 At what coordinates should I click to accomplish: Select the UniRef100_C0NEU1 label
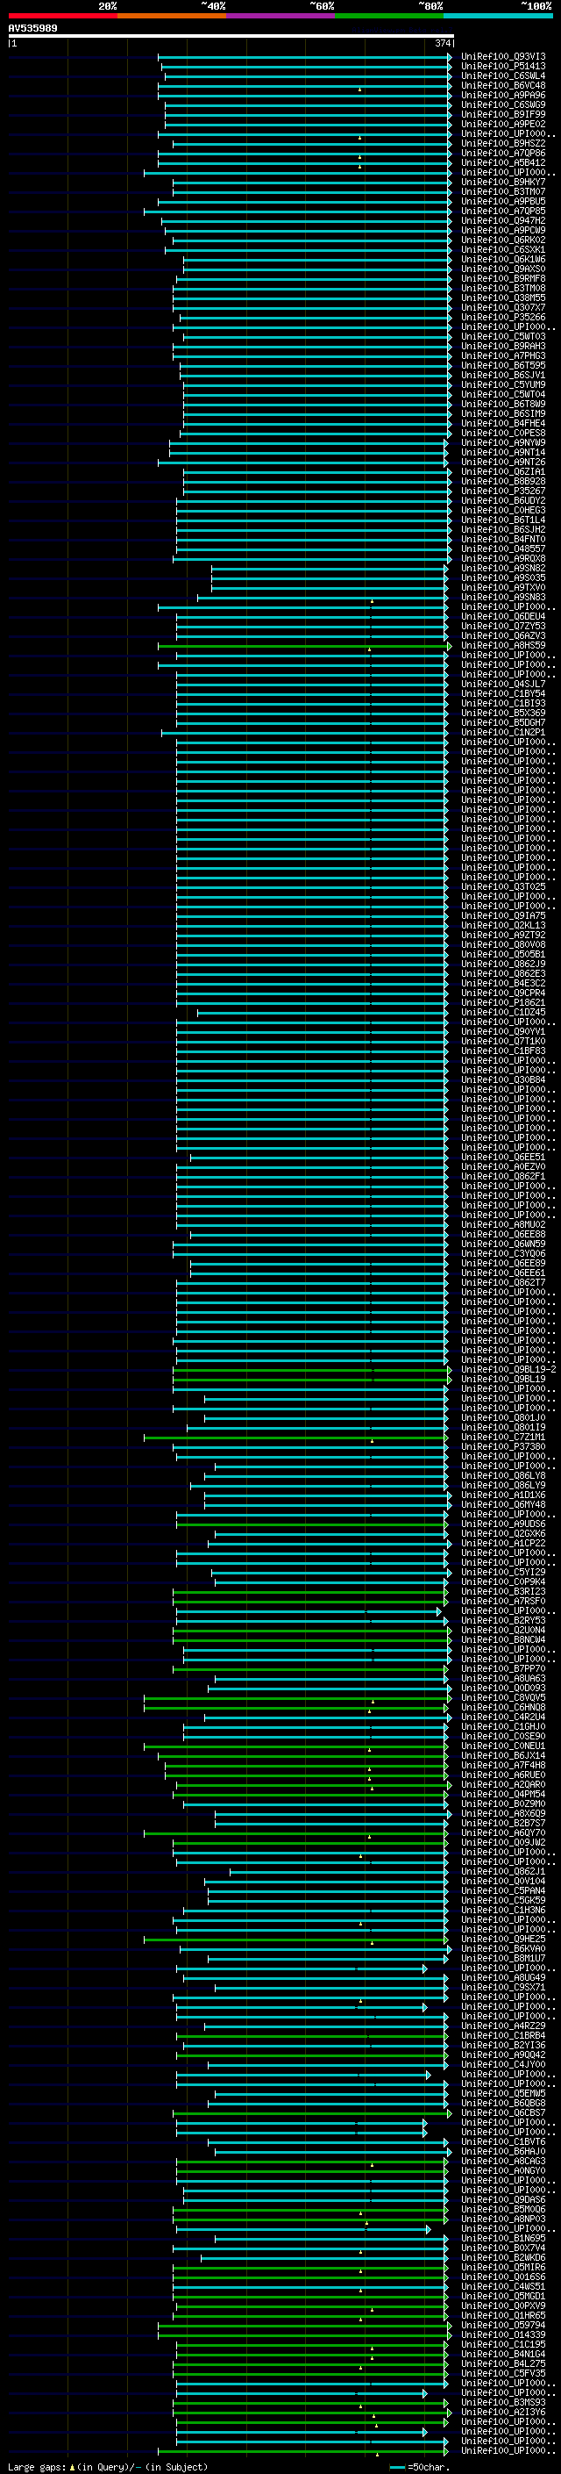(503, 1746)
